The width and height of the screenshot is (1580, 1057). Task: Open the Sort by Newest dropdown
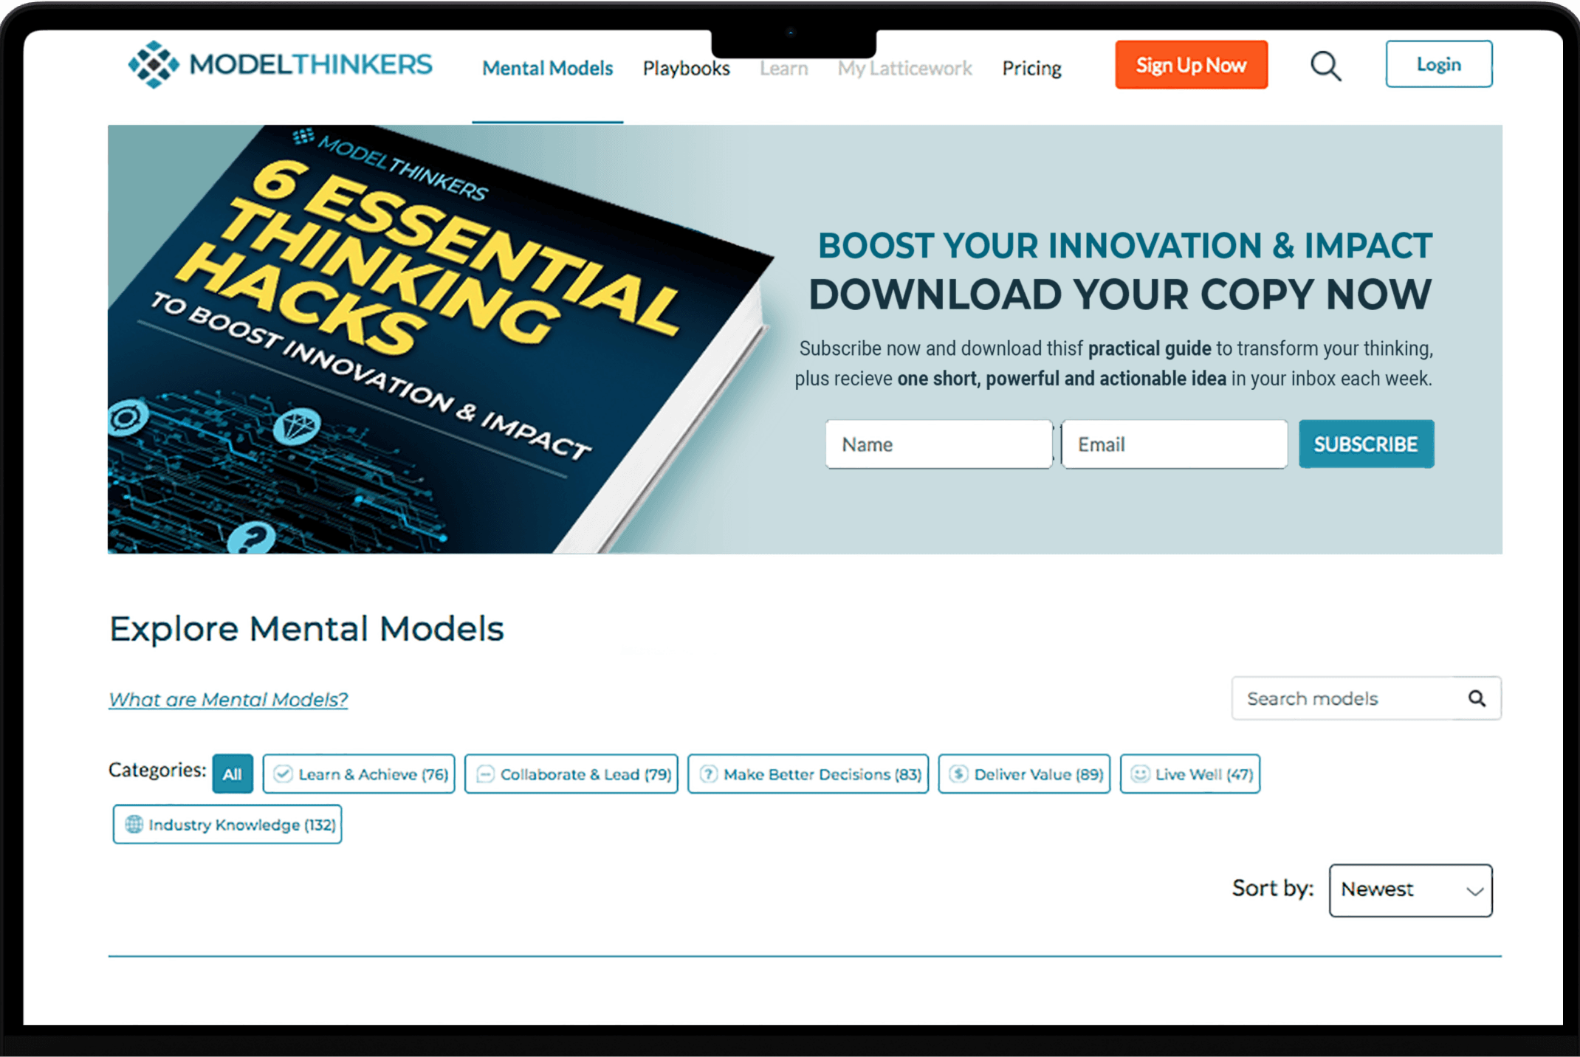click(x=1410, y=890)
